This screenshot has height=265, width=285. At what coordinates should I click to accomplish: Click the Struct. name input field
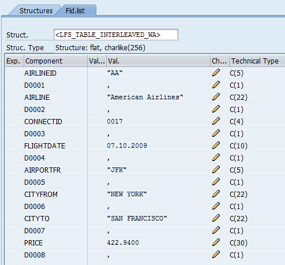pyautogui.click(x=116, y=35)
